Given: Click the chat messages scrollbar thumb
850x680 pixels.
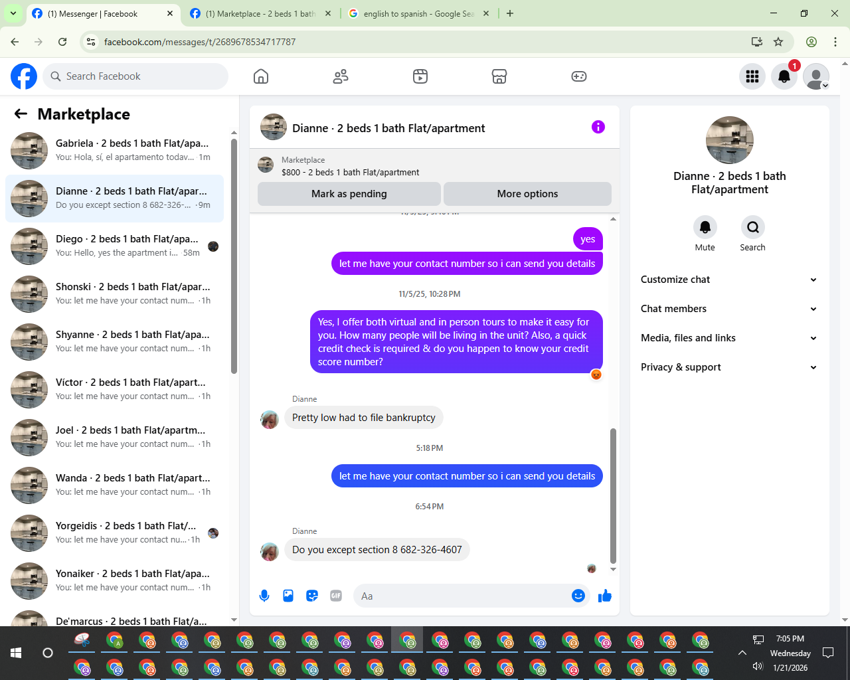Looking at the screenshot, I should pyautogui.click(x=613, y=496).
